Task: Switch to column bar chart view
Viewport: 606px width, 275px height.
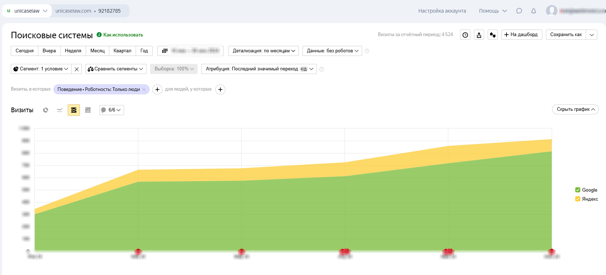Action: [x=88, y=110]
